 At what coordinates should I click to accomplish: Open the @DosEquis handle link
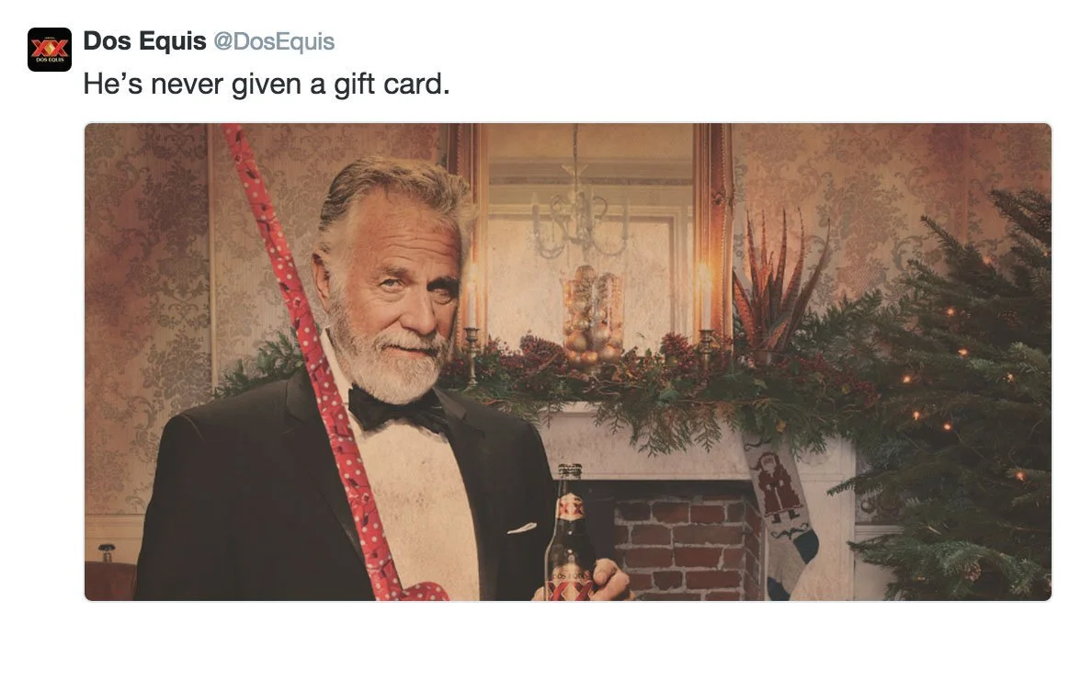tap(274, 41)
